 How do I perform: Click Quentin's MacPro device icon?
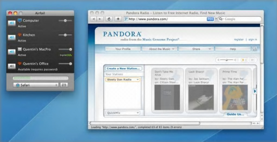click(x=20, y=49)
